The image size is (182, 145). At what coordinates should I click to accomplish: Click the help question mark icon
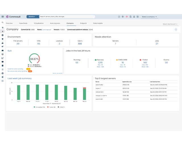tap(119, 17)
